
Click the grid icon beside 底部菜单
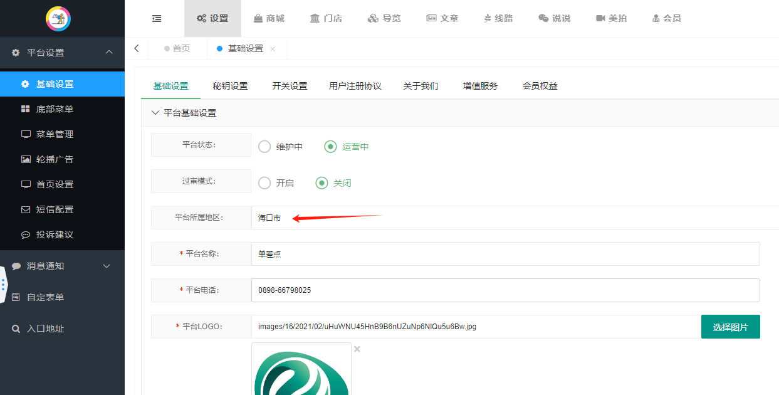pyautogui.click(x=25, y=109)
